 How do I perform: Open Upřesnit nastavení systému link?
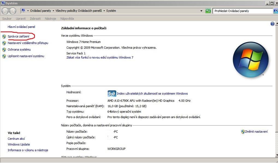click(x=26, y=56)
